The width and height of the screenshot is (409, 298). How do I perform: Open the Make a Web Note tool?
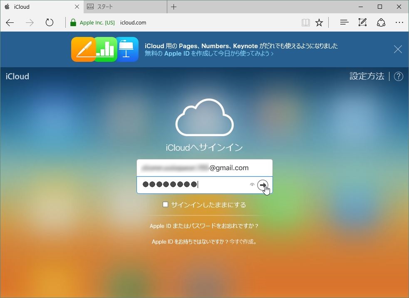(x=362, y=22)
